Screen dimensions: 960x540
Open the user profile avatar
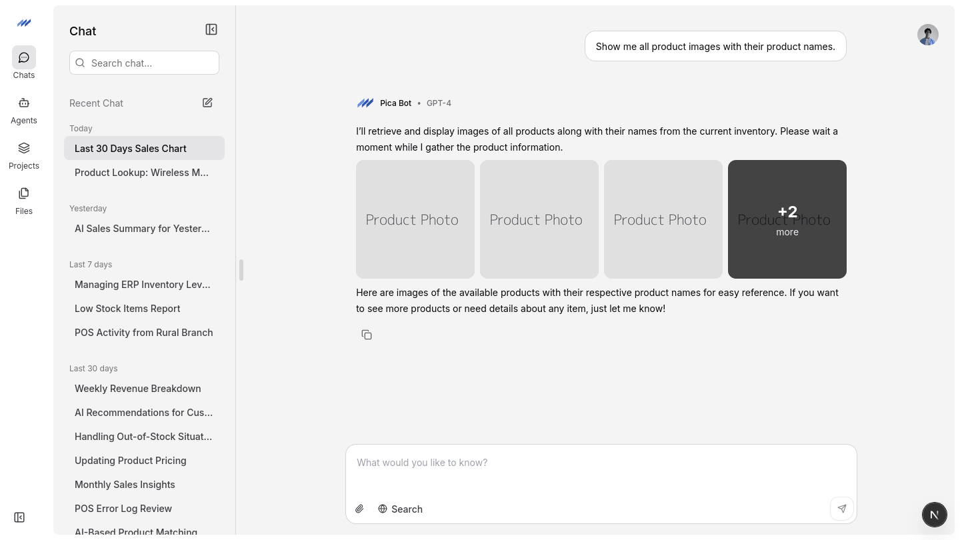(x=928, y=35)
